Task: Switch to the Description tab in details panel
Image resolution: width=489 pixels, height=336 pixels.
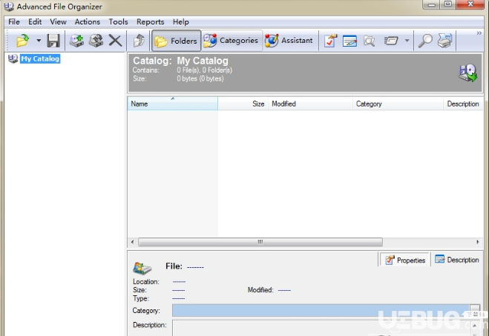Action: [x=457, y=260]
